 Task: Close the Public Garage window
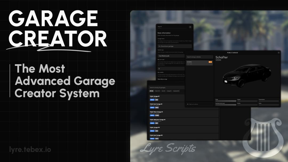pos(279,53)
